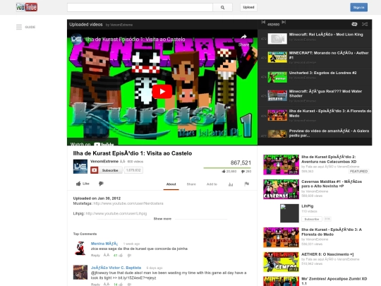Switch to the Share tab
The image size is (381, 286).
tap(191, 184)
